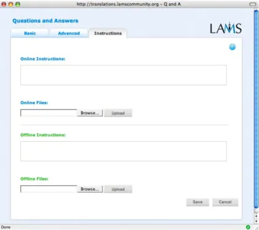
Task: Minimize the window with the yellow button
Action: click(x=11, y=4)
